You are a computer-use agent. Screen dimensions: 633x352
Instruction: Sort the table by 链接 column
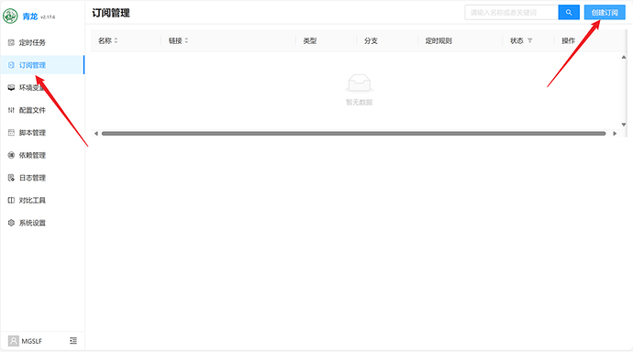[x=186, y=40]
